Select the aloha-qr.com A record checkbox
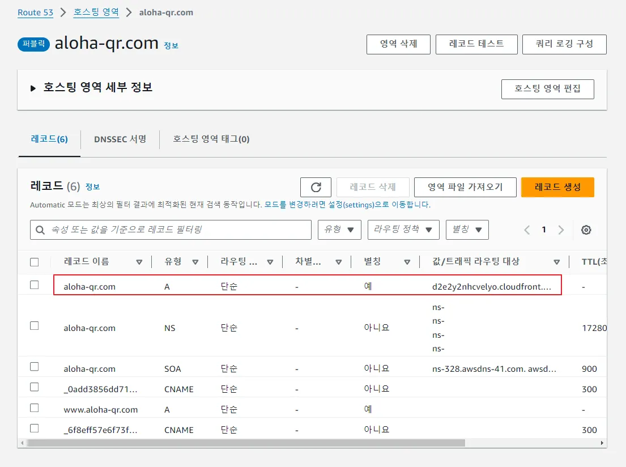 (35, 285)
